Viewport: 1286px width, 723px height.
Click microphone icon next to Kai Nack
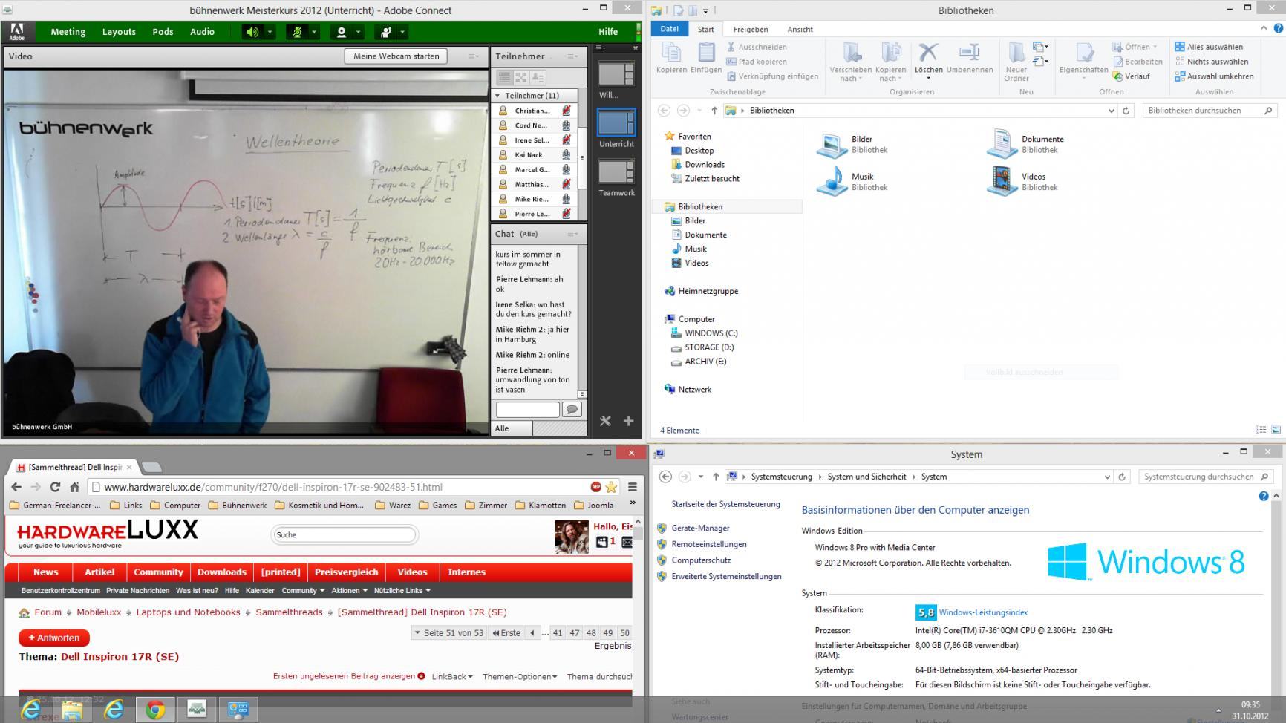(x=566, y=155)
